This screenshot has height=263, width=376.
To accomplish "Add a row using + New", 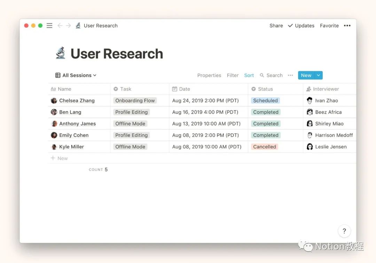I will [59, 158].
